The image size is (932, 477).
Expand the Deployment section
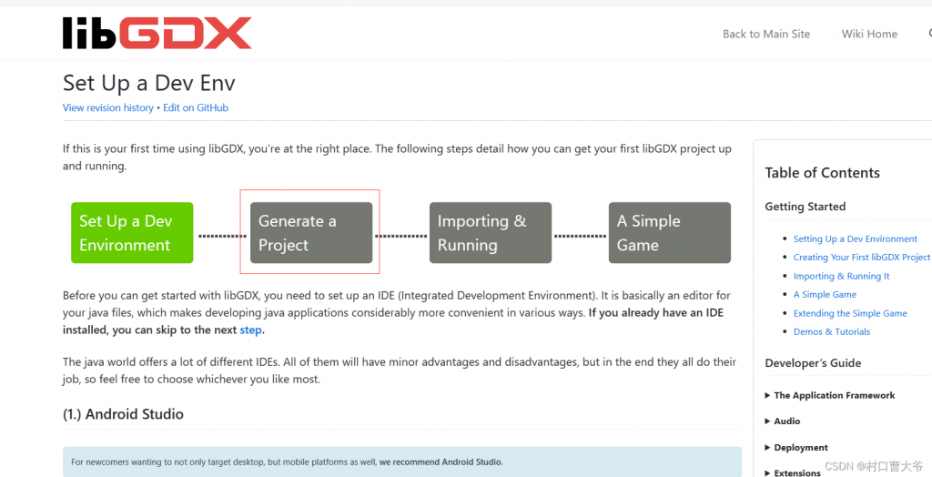coord(800,448)
